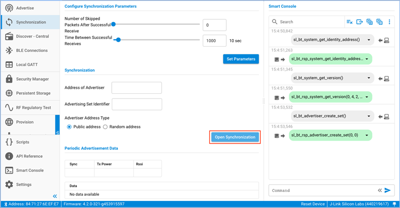This screenshot has width=400, height=208.
Task: Select the Public address radio button
Action: [69, 127]
